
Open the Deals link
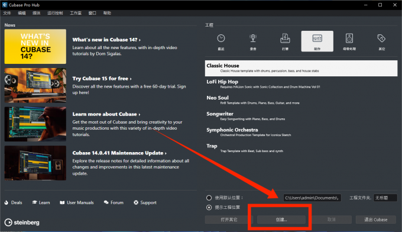(17, 203)
